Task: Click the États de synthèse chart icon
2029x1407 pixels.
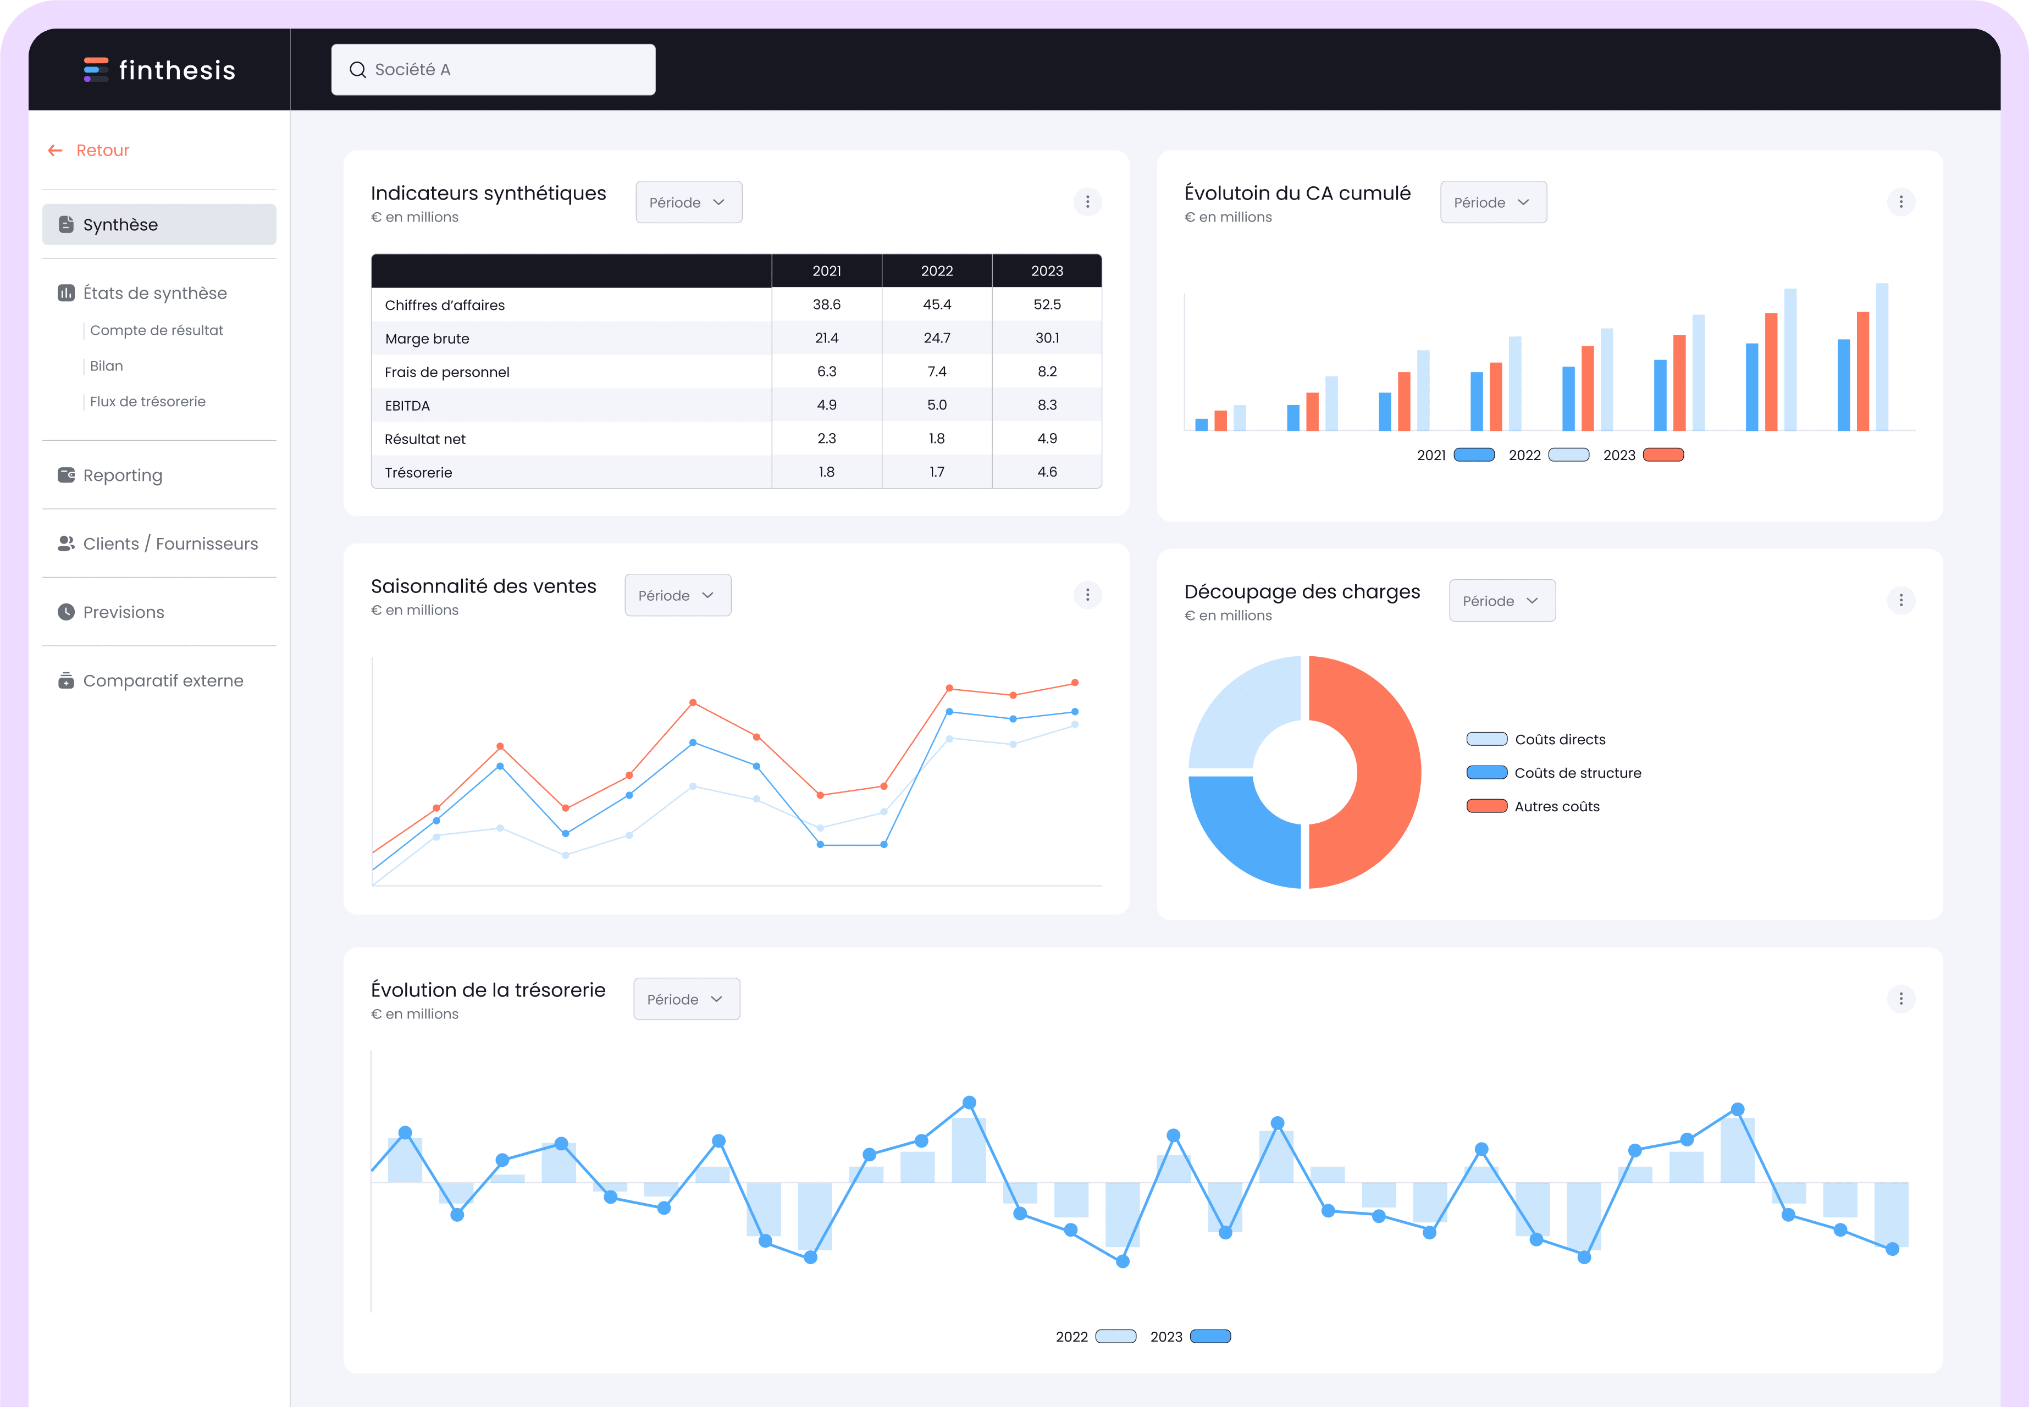Action: pyautogui.click(x=66, y=293)
